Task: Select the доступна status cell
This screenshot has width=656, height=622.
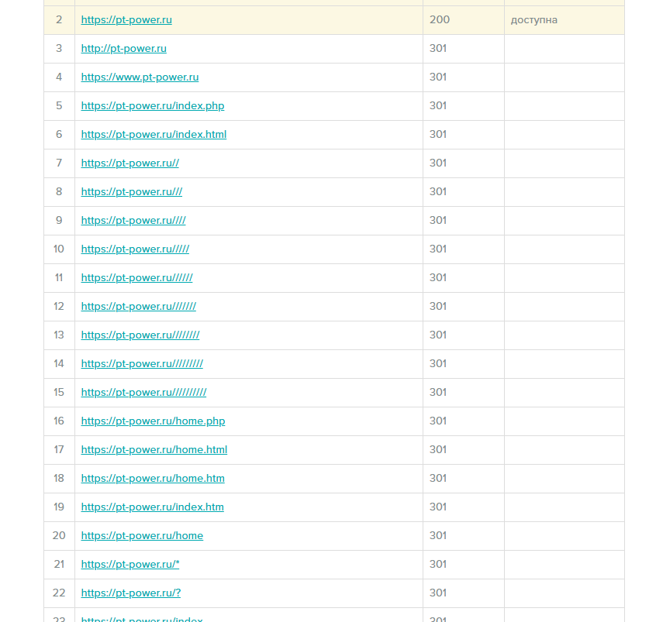Action: 565,20
